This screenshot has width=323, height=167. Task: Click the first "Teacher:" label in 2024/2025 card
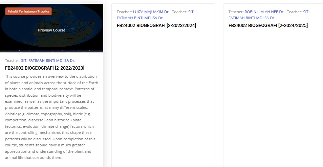click(236, 12)
